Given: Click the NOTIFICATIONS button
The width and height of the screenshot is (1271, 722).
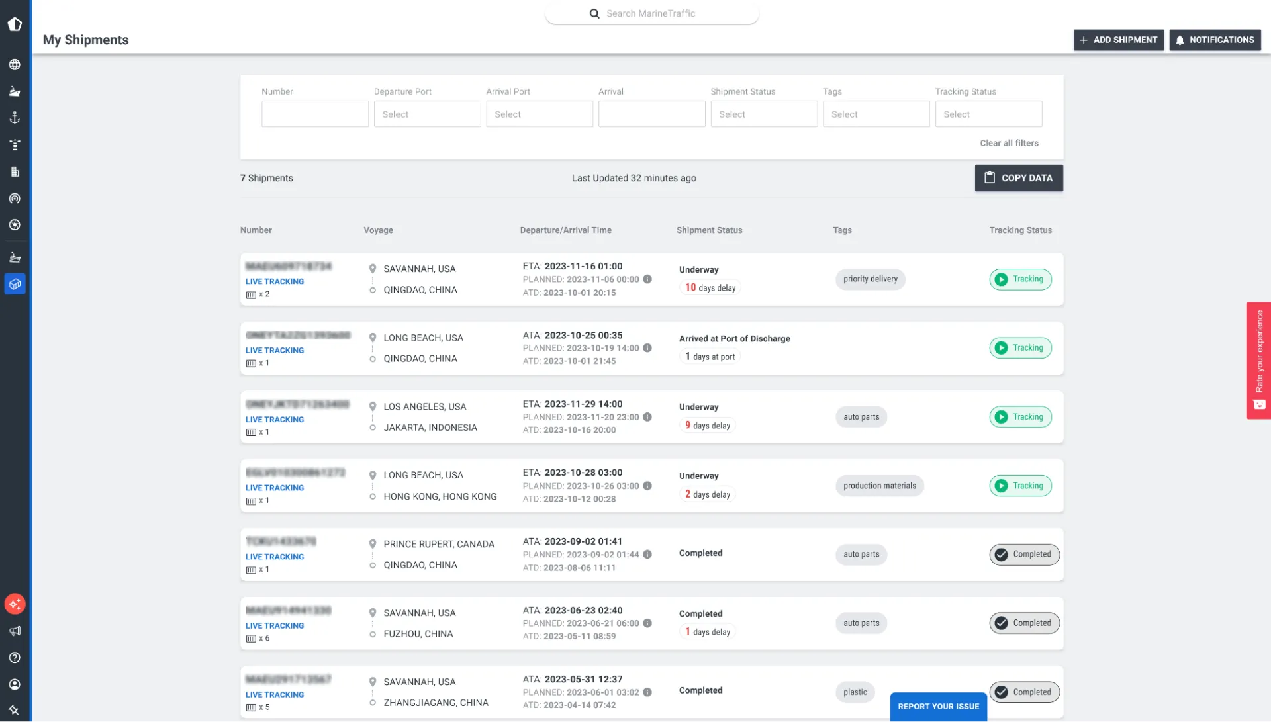Looking at the screenshot, I should (x=1215, y=40).
